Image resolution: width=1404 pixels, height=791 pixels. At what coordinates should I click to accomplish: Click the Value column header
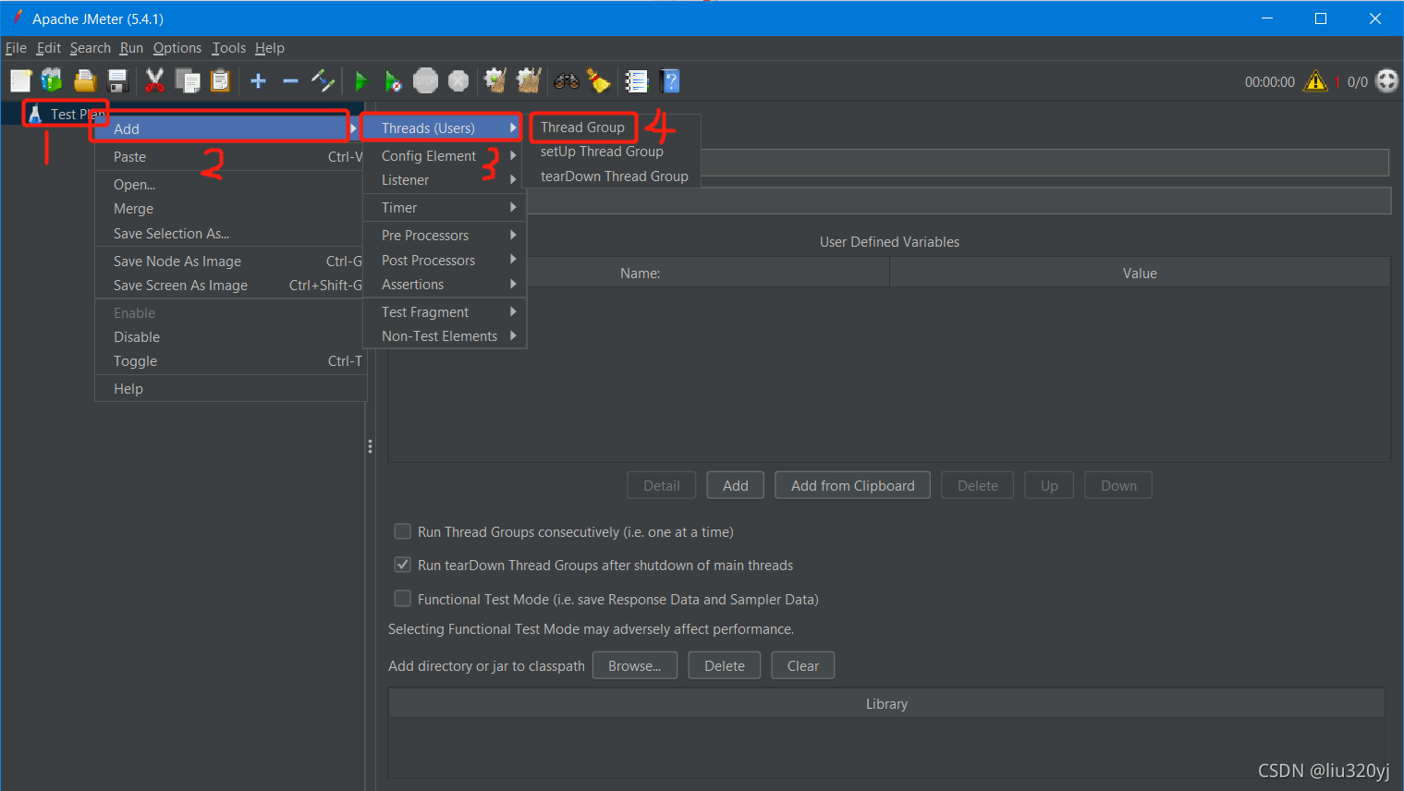[x=1140, y=274]
